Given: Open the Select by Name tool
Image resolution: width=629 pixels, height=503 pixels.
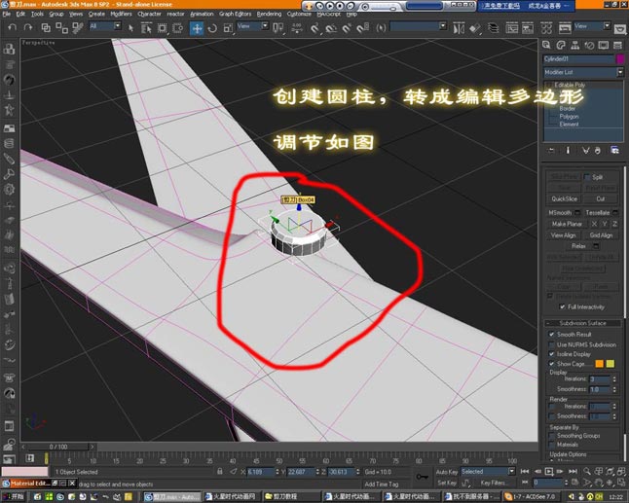Looking at the screenshot, I should pos(146,28).
